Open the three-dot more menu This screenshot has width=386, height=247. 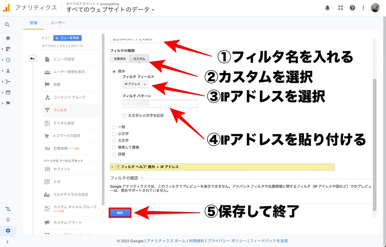point(363,8)
